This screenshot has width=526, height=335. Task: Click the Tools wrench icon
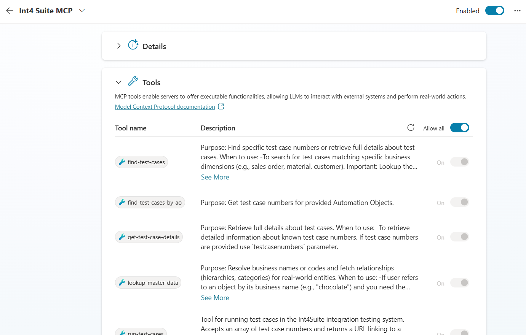[x=133, y=81]
